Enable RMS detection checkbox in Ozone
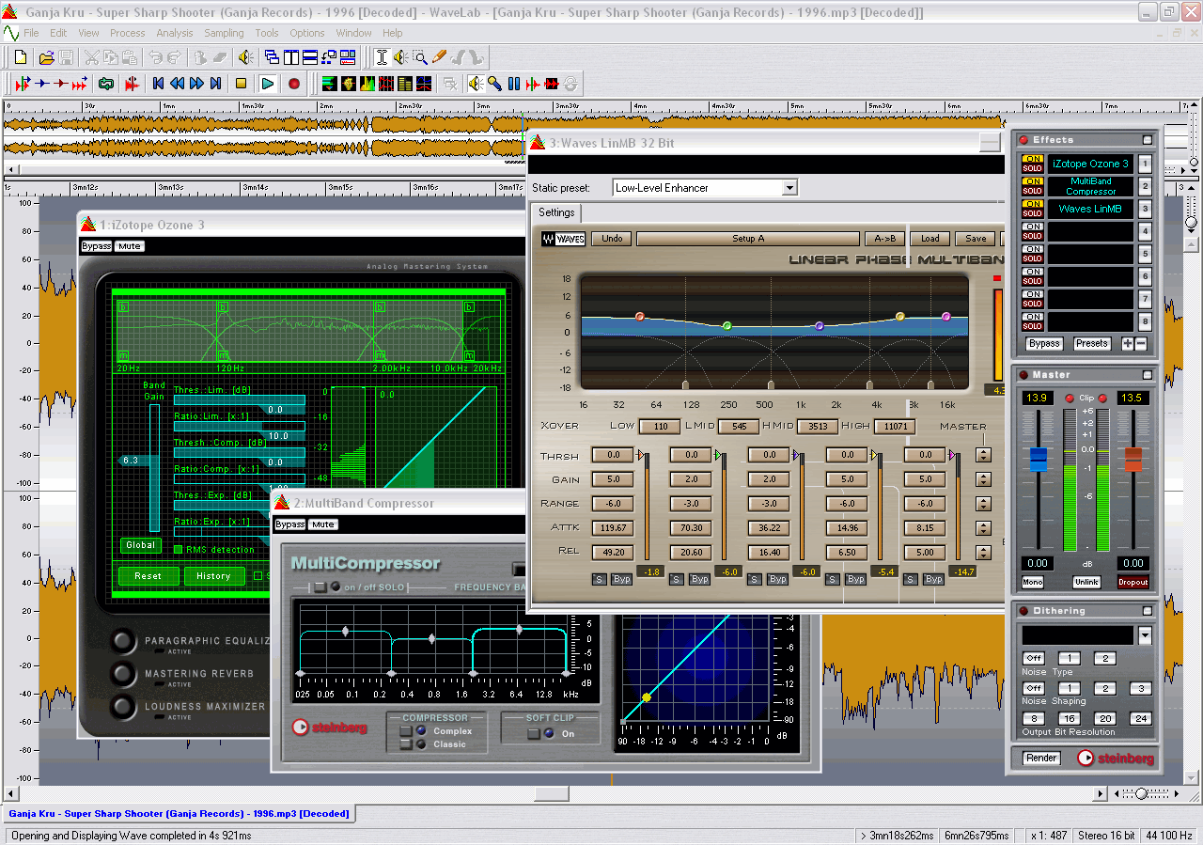This screenshot has width=1203, height=845. click(x=178, y=550)
